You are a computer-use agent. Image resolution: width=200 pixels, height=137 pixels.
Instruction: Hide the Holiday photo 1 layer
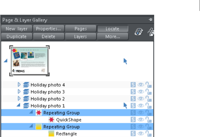[x=141, y=106]
